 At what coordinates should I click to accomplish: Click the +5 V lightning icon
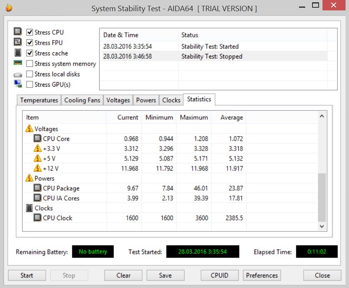[x=37, y=158]
